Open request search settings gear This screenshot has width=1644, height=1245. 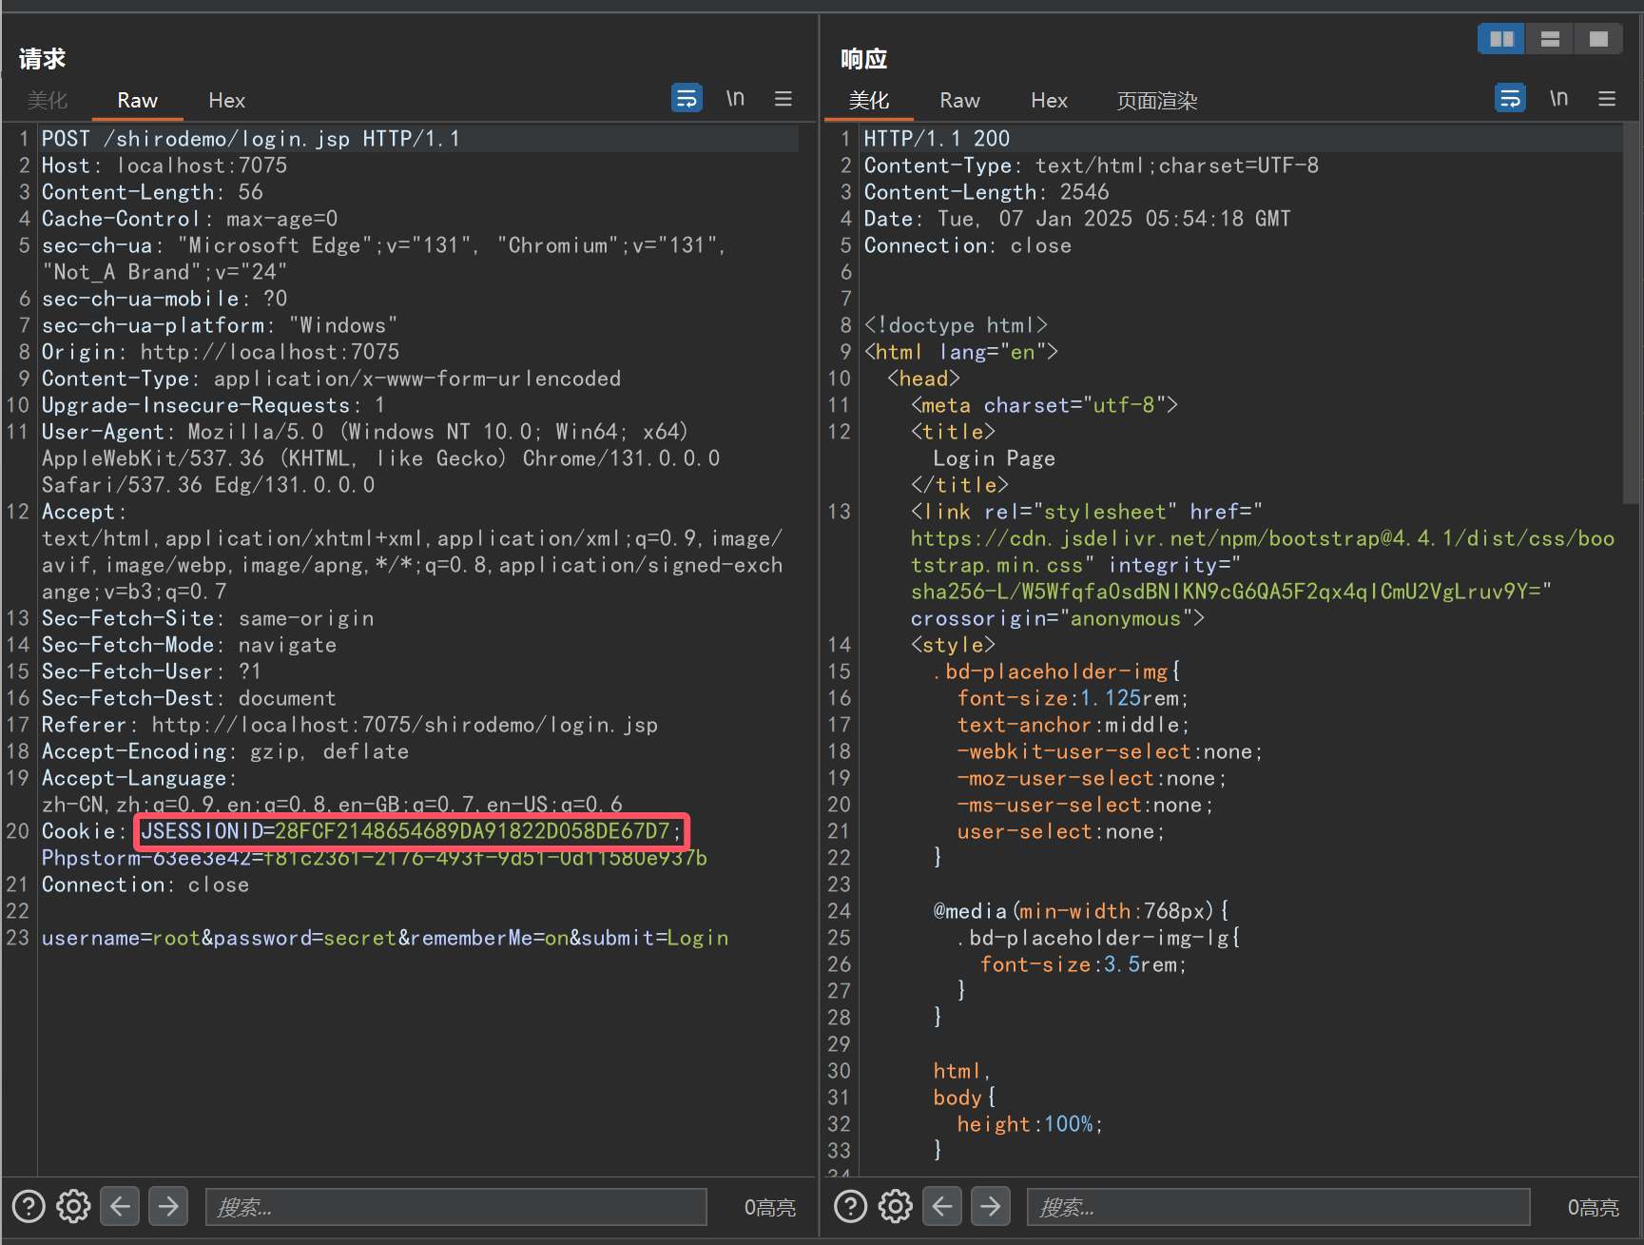73,1206
